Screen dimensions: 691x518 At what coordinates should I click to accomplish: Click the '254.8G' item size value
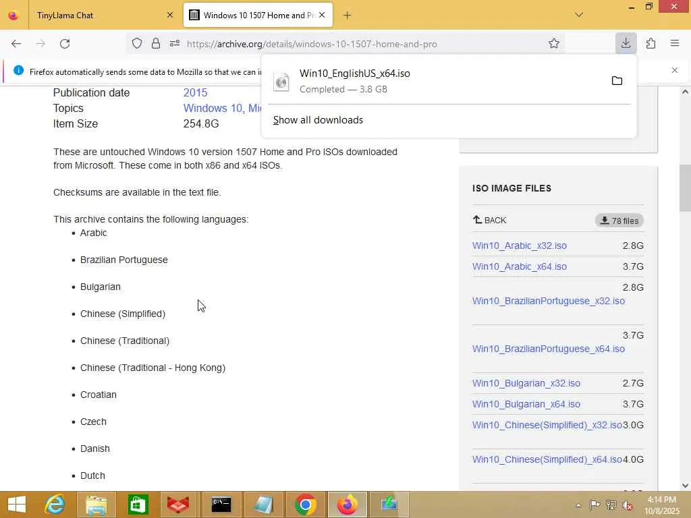pos(201,124)
